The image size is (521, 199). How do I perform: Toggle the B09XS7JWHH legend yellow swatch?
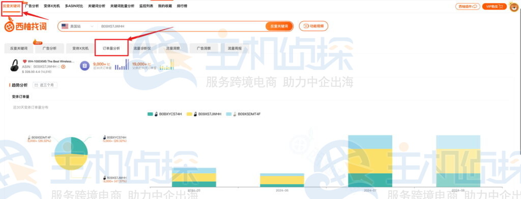[190, 114]
